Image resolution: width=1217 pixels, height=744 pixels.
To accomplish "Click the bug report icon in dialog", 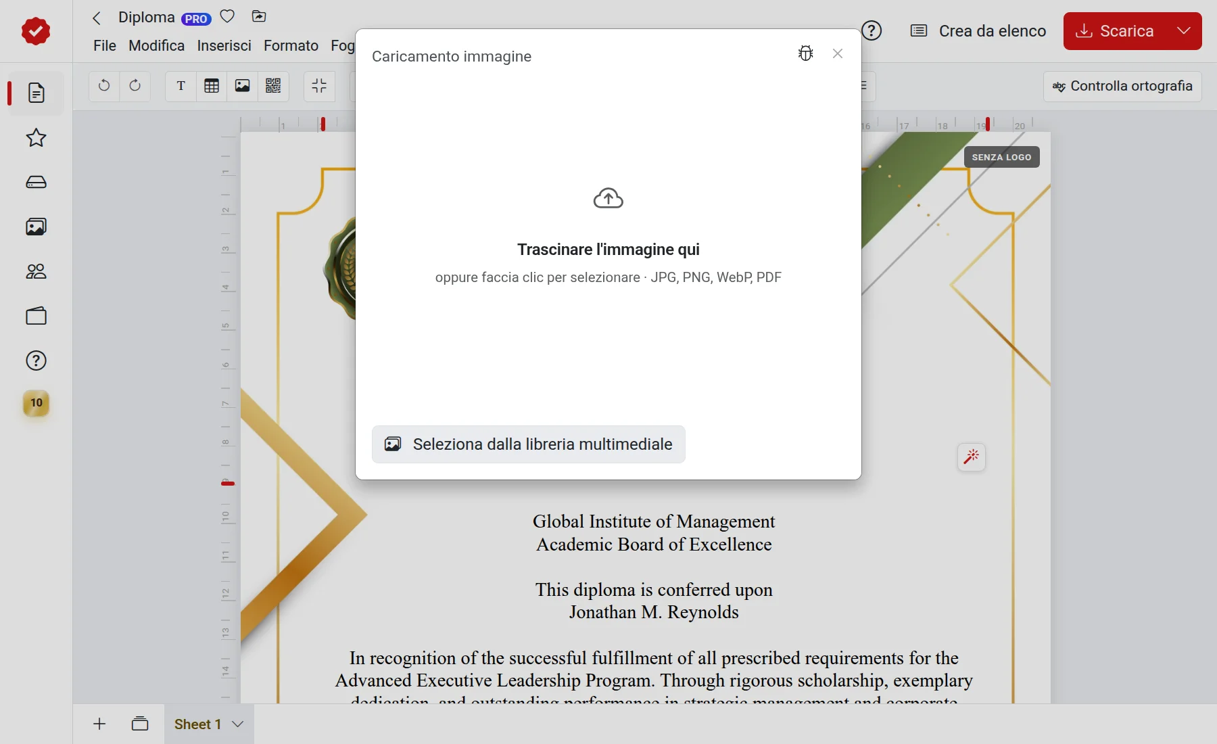I will click(805, 53).
